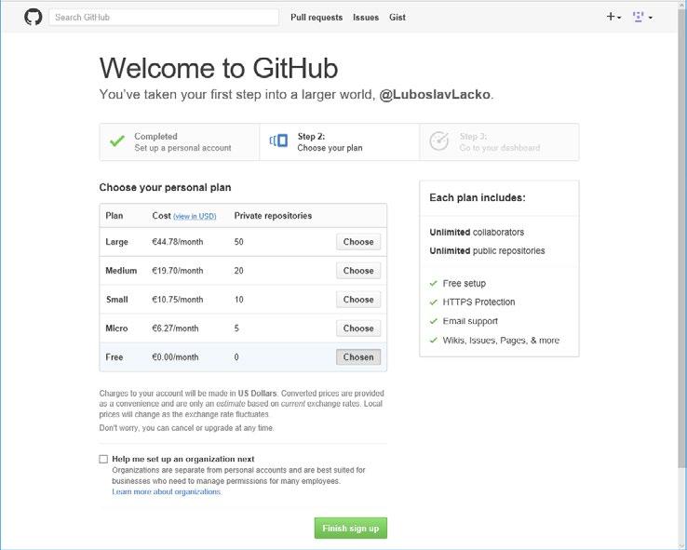Select the Step 2 Choose your plan tab
The image size is (687, 550).
pyautogui.click(x=340, y=141)
